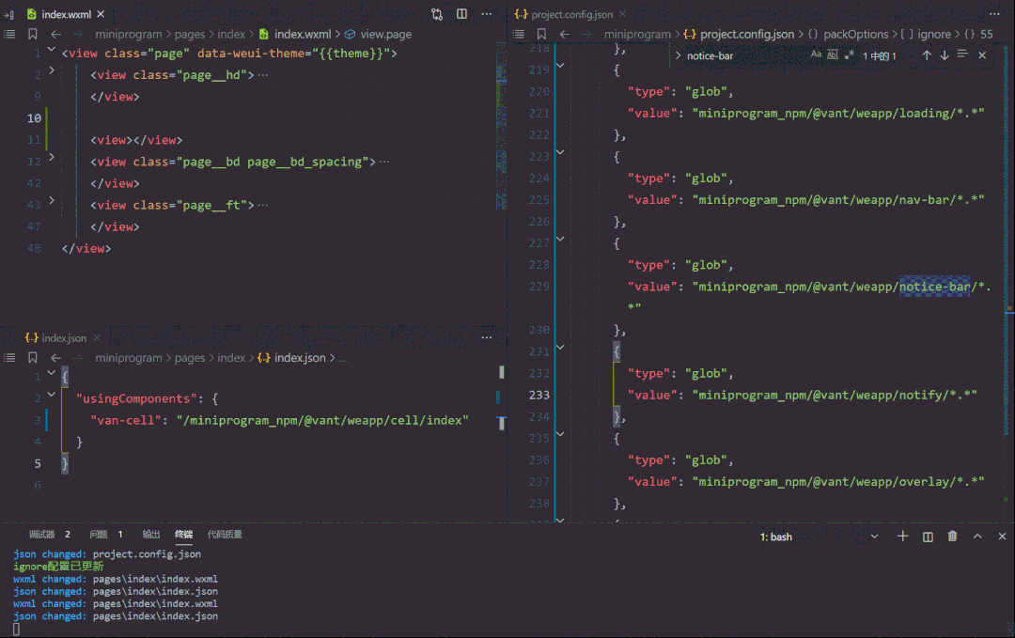This screenshot has width=1015, height=638.
Task: Toggle the sidebar icon left of index.wxml tab
Action: (9, 14)
